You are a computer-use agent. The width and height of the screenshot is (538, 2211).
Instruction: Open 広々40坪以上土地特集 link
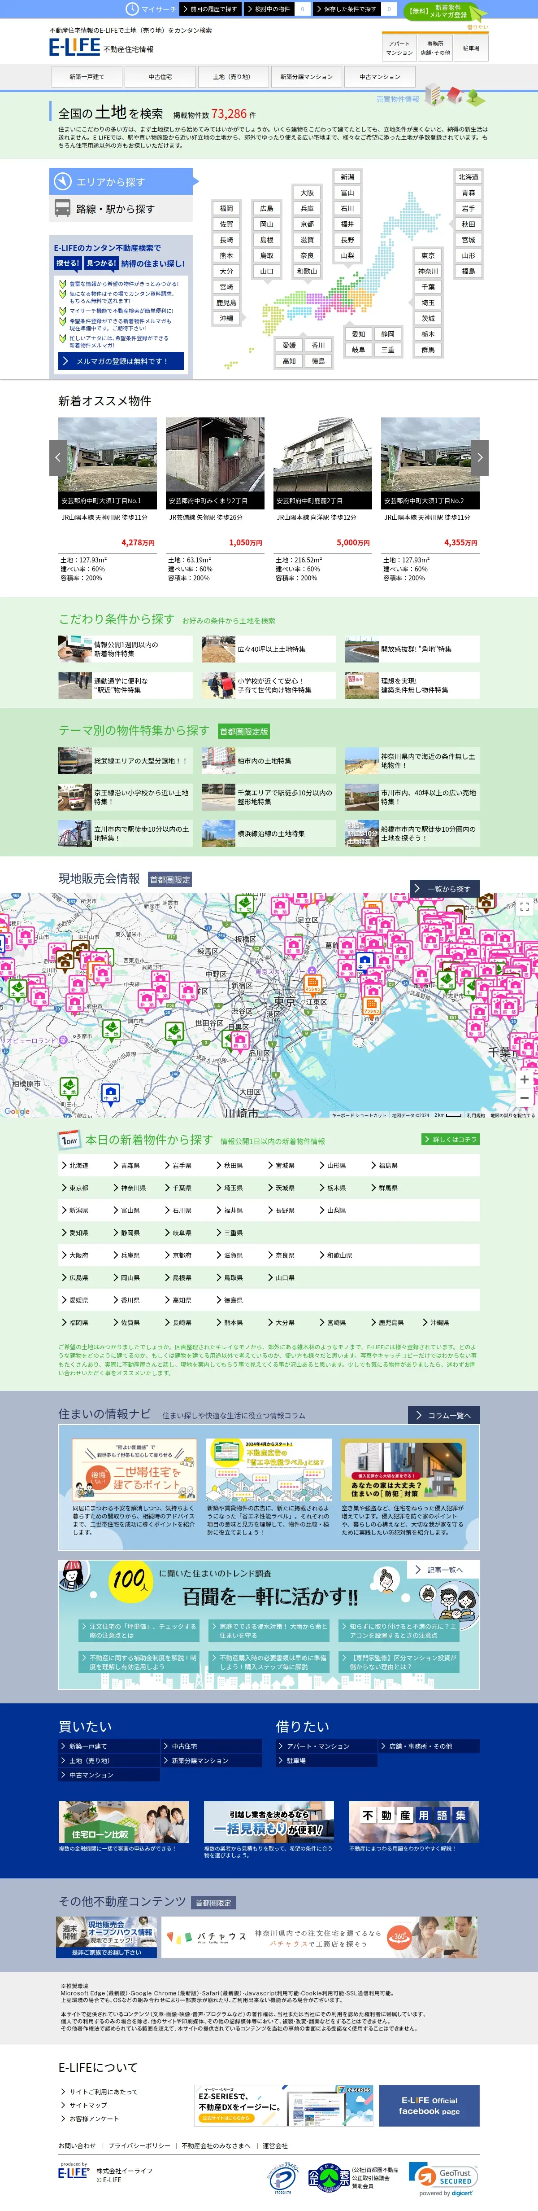click(269, 650)
